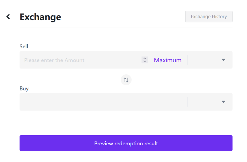Click the Exchange page heading
Screen dimensions: 247x162
click(x=40, y=17)
